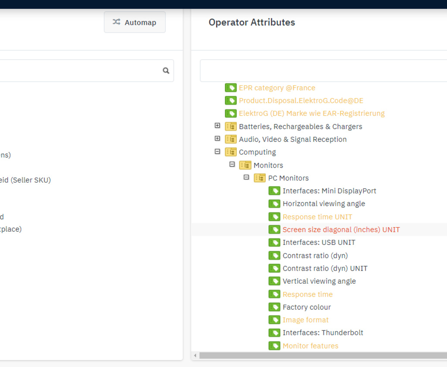Click tag icon for Response time UNIT
The height and width of the screenshot is (367, 447).
274,217
